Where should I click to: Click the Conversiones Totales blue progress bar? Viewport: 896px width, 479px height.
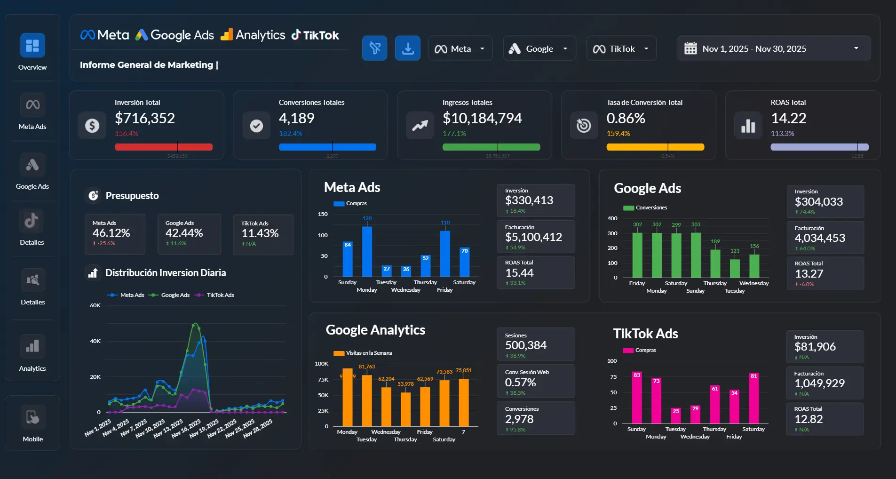click(327, 147)
